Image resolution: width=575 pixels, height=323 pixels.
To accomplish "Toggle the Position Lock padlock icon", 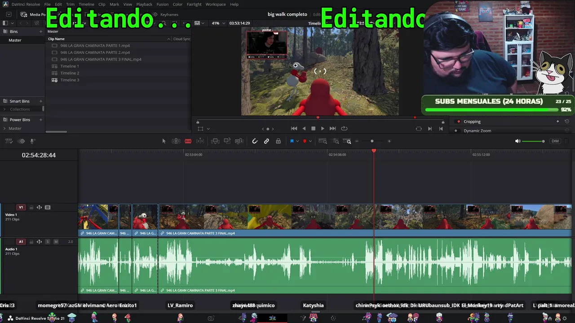I will (279, 141).
